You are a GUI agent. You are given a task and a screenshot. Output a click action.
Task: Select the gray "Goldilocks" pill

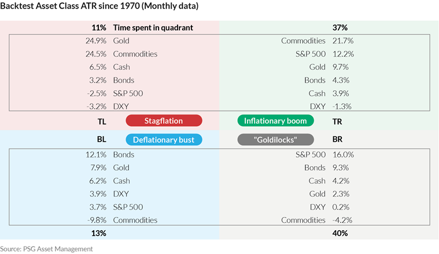pyautogui.click(x=275, y=139)
